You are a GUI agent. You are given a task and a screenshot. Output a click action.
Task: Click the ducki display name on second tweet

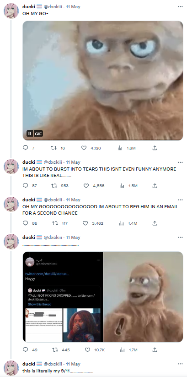29,162
